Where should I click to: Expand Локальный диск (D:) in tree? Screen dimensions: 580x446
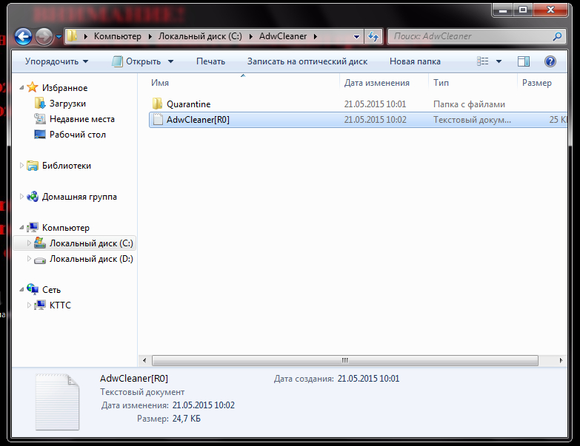click(x=29, y=258)
